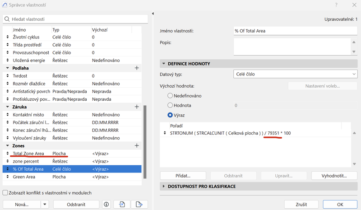The width and height of the screenshot is (361, 210).
Task: Open the Datový typ dropdown
Action: pos(296,74)
